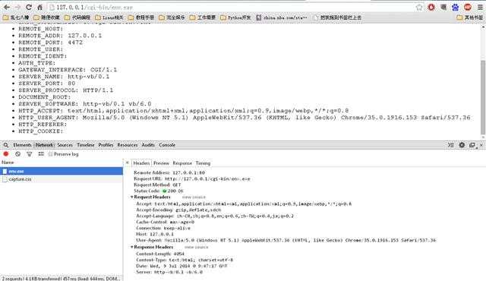Clear the network log
Screen dimensions: 486x281
click(17, 154)
